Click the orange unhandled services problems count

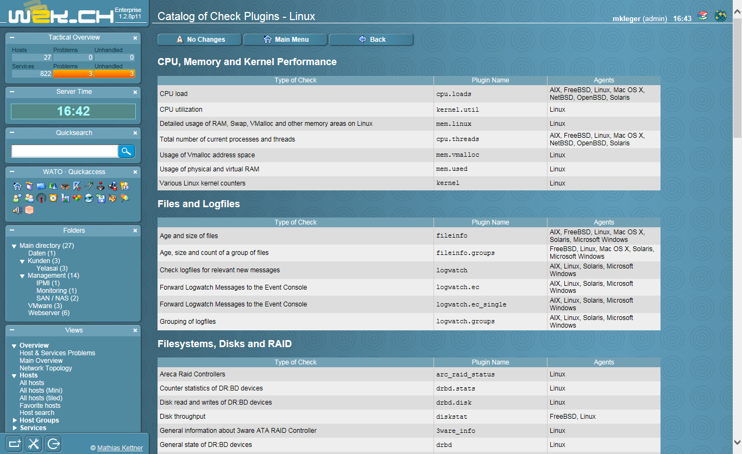coord(115,74)
